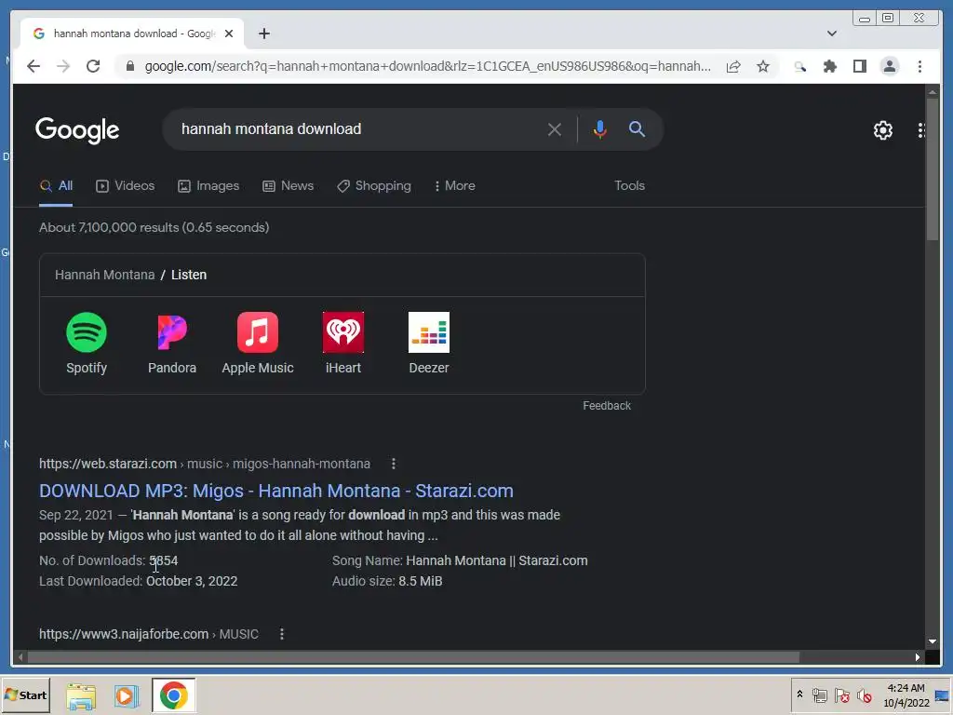Click the 'Audio size: 8.5 MiB' text
This screenshot has width=953, height=715.
387,581
